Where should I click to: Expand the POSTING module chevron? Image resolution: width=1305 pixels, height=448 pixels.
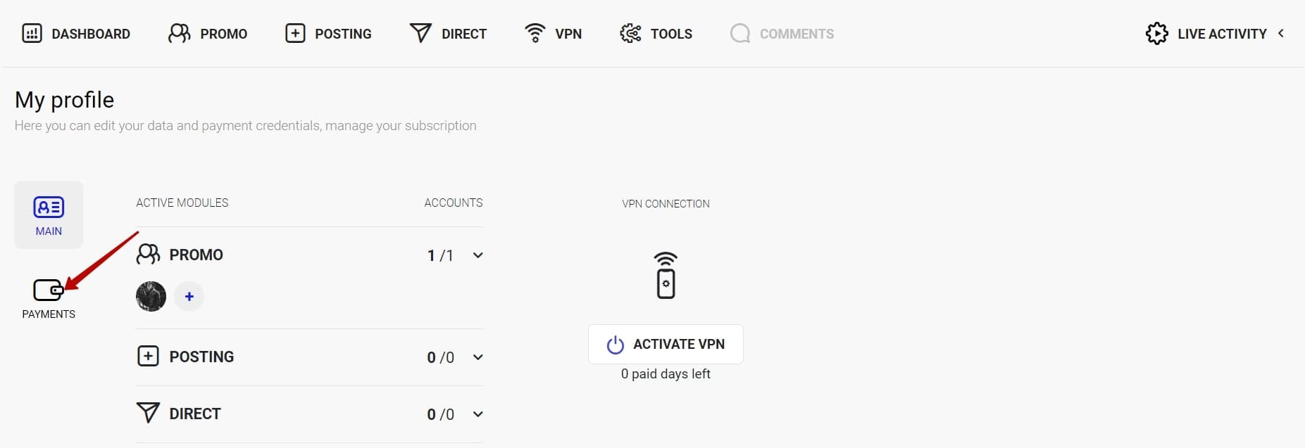tap(478, 357)
